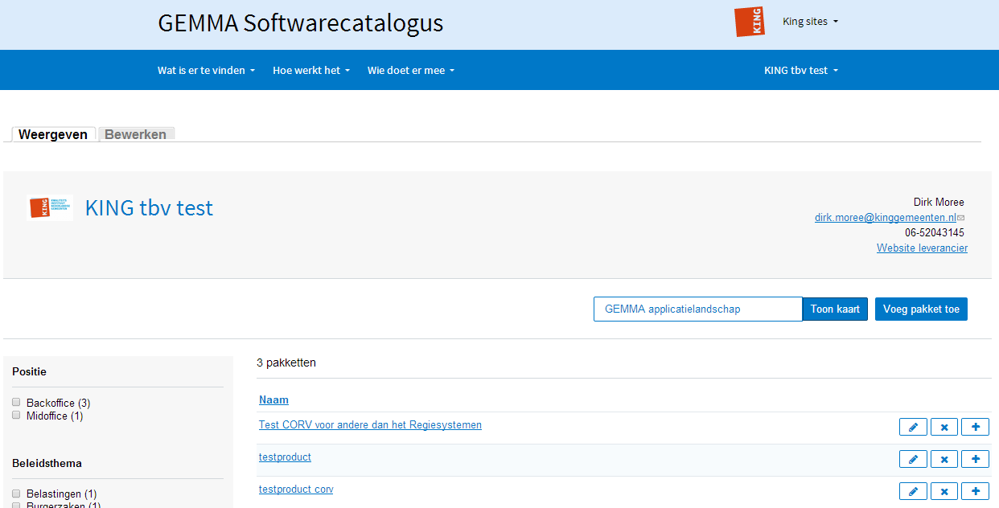This screenshot has height=508, width=999.
Task: Enable the Belastingen (1) filter checkbox
Action: [x=16, y=493]
